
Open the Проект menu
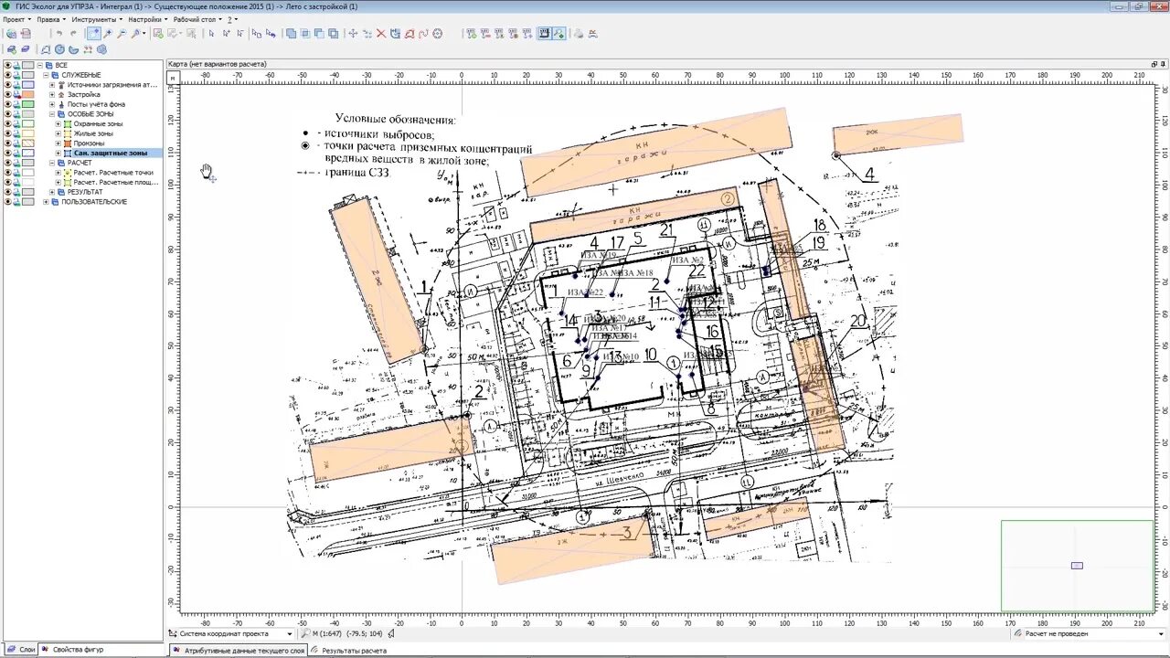16,19
